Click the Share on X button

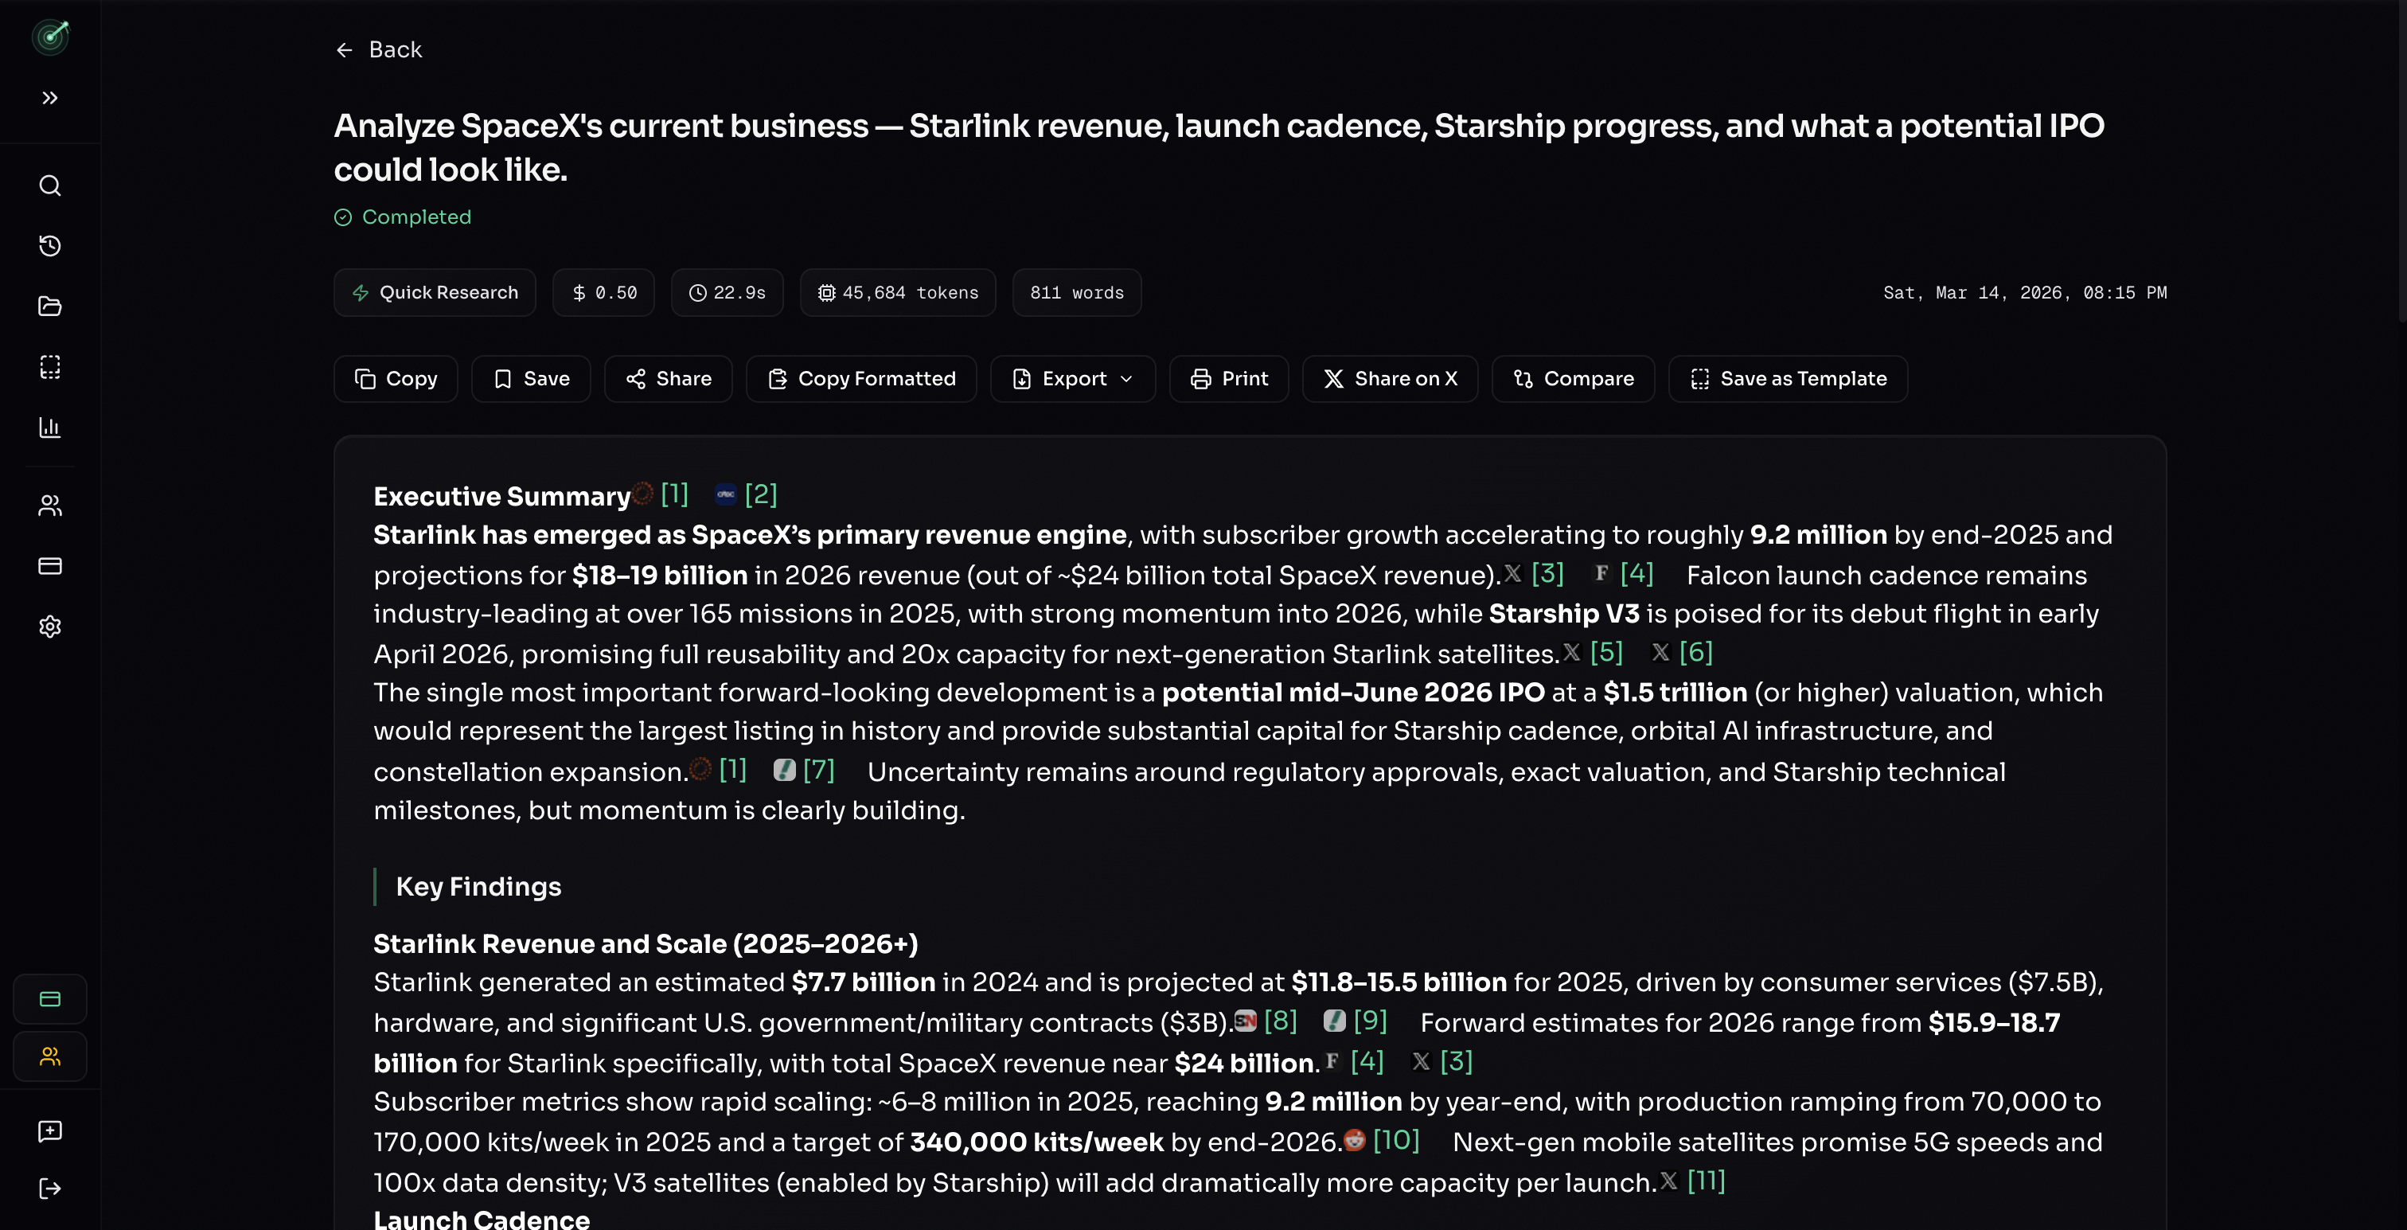click(1390, 378)
